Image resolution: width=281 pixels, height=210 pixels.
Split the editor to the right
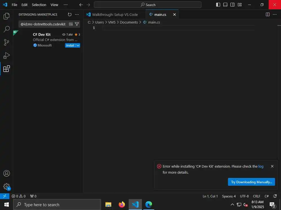[x=268, y=15]
